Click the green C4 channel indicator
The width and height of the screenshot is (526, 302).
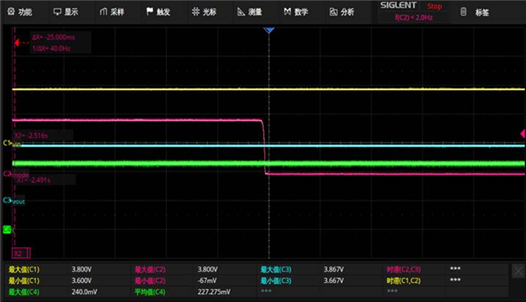(x=7, y=230)
